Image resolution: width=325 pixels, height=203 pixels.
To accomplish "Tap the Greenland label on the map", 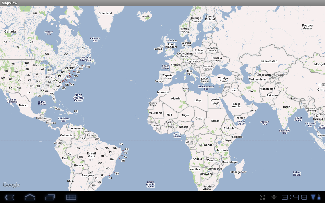I will click(x=105, y=13).
